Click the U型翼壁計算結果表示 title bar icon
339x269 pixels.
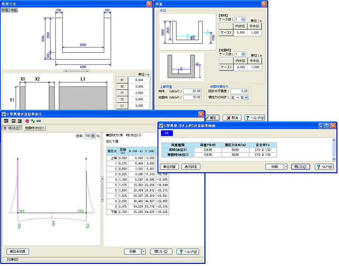click(x=4, y=114)
